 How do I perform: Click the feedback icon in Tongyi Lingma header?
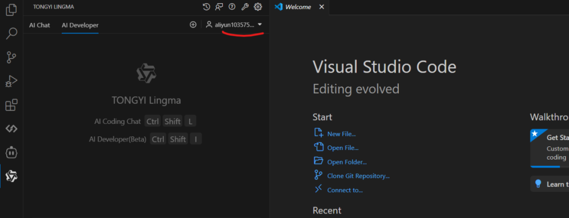[x=219, y=6]
